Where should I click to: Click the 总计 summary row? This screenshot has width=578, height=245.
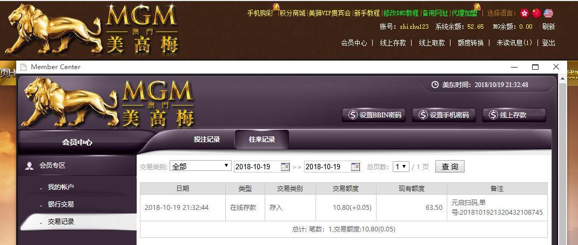344,229
